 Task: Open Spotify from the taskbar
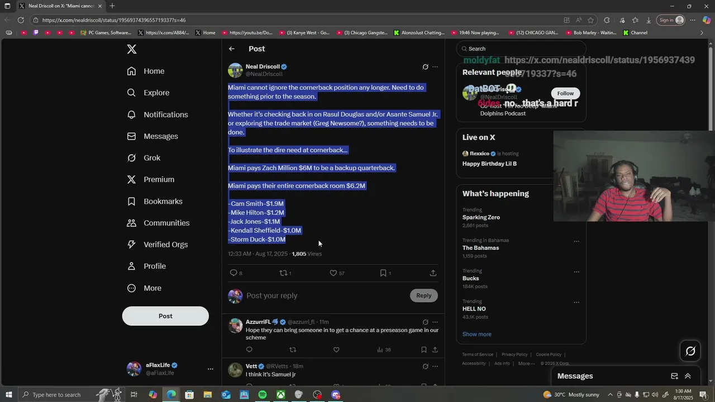[263, 395]
